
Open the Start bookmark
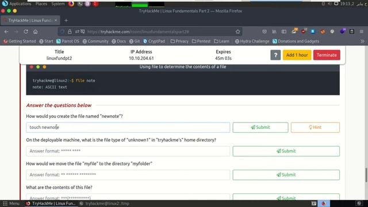pos(46,41)
